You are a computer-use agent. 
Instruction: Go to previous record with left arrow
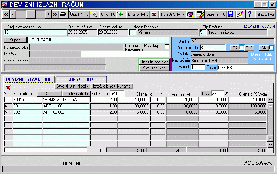pyautogui.click(x=13, y=14)
